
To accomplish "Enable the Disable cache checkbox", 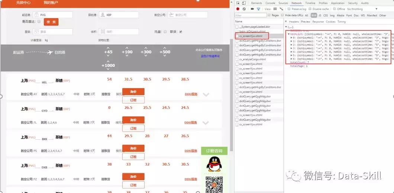I will pos(310,9).
